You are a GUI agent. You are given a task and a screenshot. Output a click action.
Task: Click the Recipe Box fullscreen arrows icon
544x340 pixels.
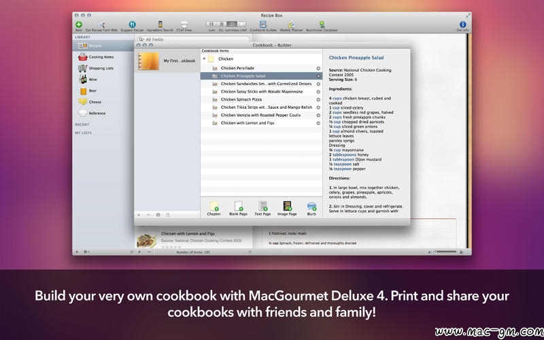(468, 15)
